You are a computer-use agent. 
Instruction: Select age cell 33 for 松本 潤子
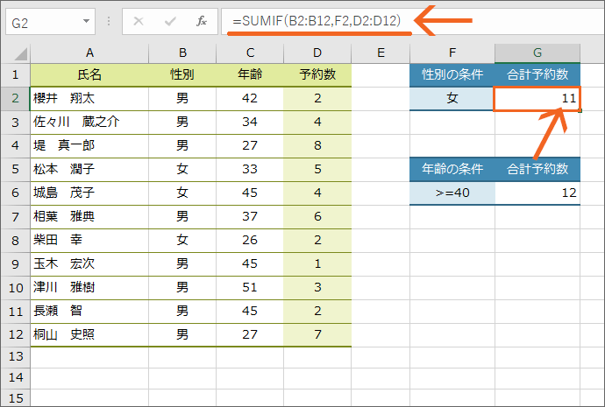pyautogui.click(x=250, y=170)
